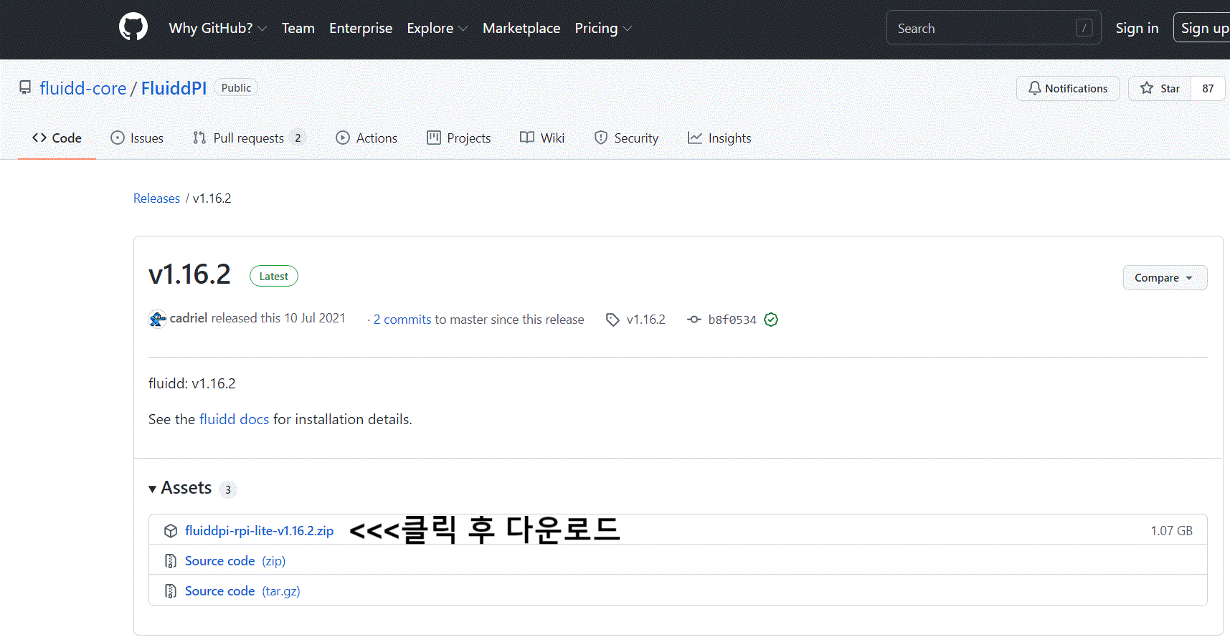Click file-zip icon beside Source code (zip)
The image size is (1230, 642).
[171, 561]
